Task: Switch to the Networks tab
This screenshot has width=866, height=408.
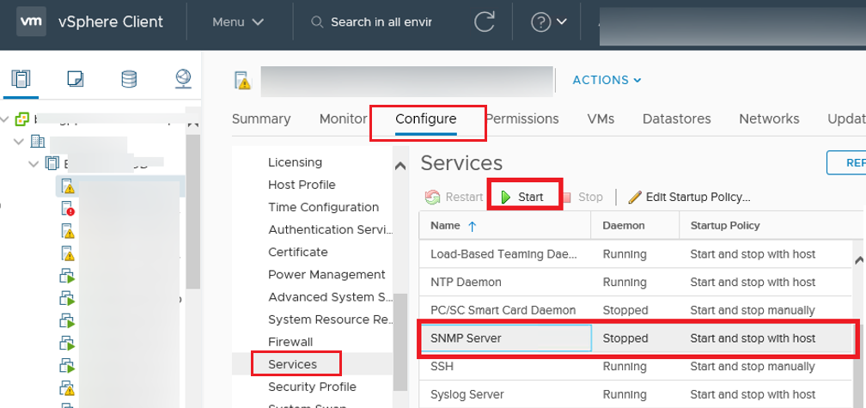Action: click(x=770, y=119)
